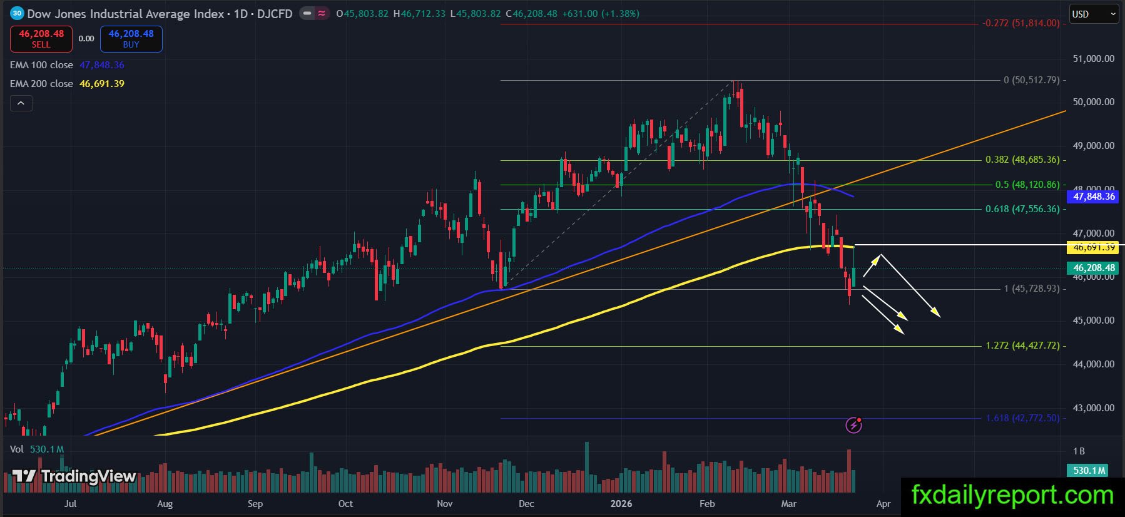The height and width of the screenshot is (517, 1125).
Task: Click the 47,000.00 price axis label
Action: coord(1094,233)
